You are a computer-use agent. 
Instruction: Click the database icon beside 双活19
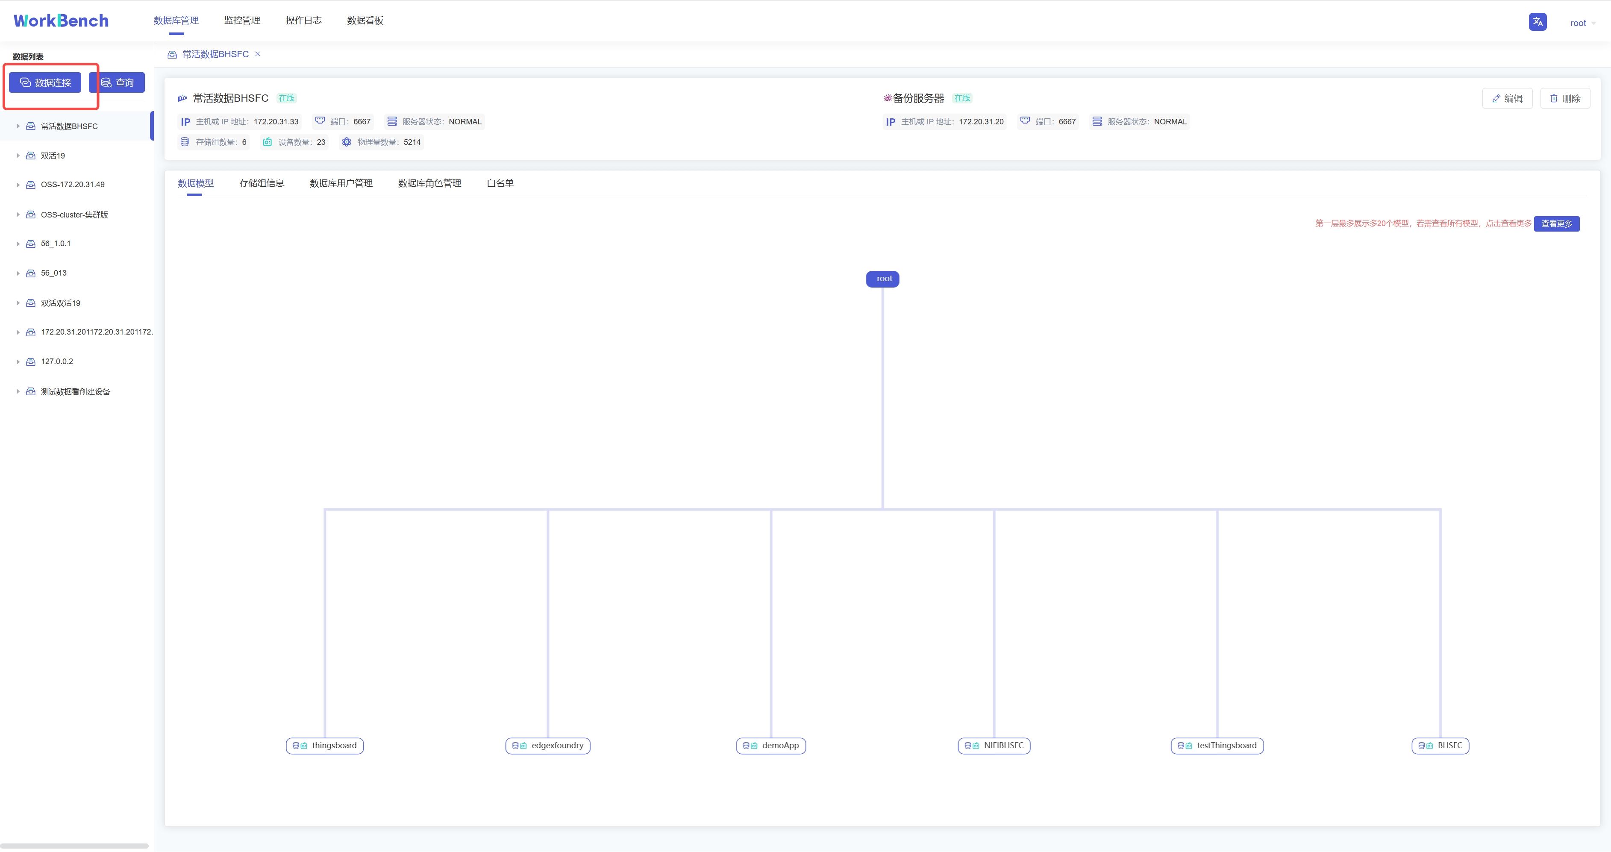31,156
